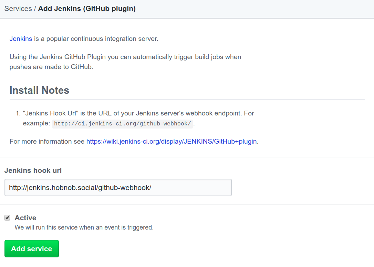Uncheck the Active checkbox
This screenshot has width=374, height=267.
[x=7, y=218]
